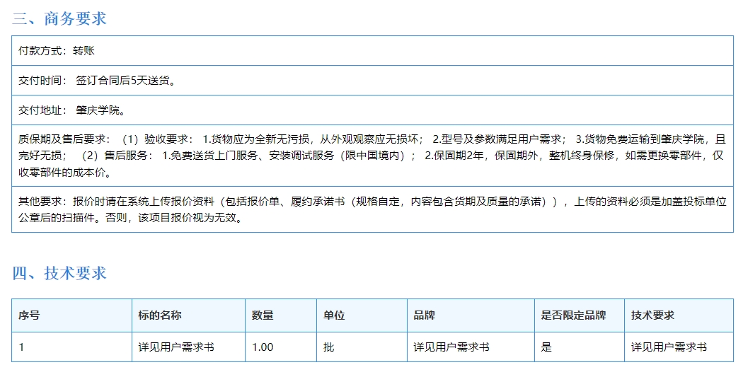This screenshot has height=377, width=743.
Task: Select the 单位 column header
Action: tap(334, 315)
